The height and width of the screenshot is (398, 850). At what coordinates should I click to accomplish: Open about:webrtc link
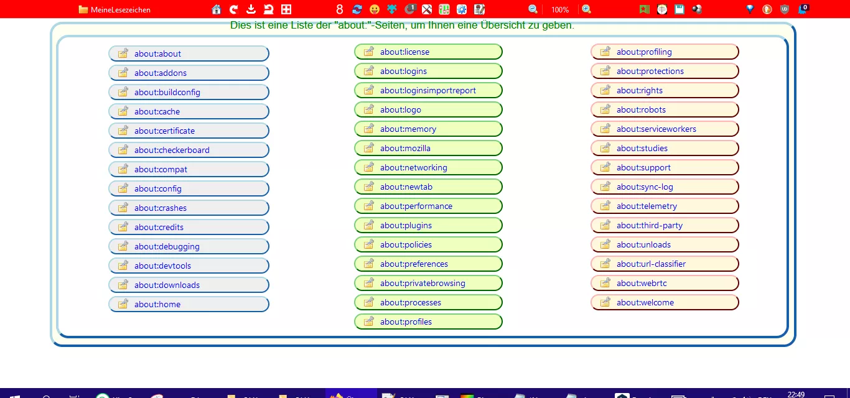tap(665, 283)
